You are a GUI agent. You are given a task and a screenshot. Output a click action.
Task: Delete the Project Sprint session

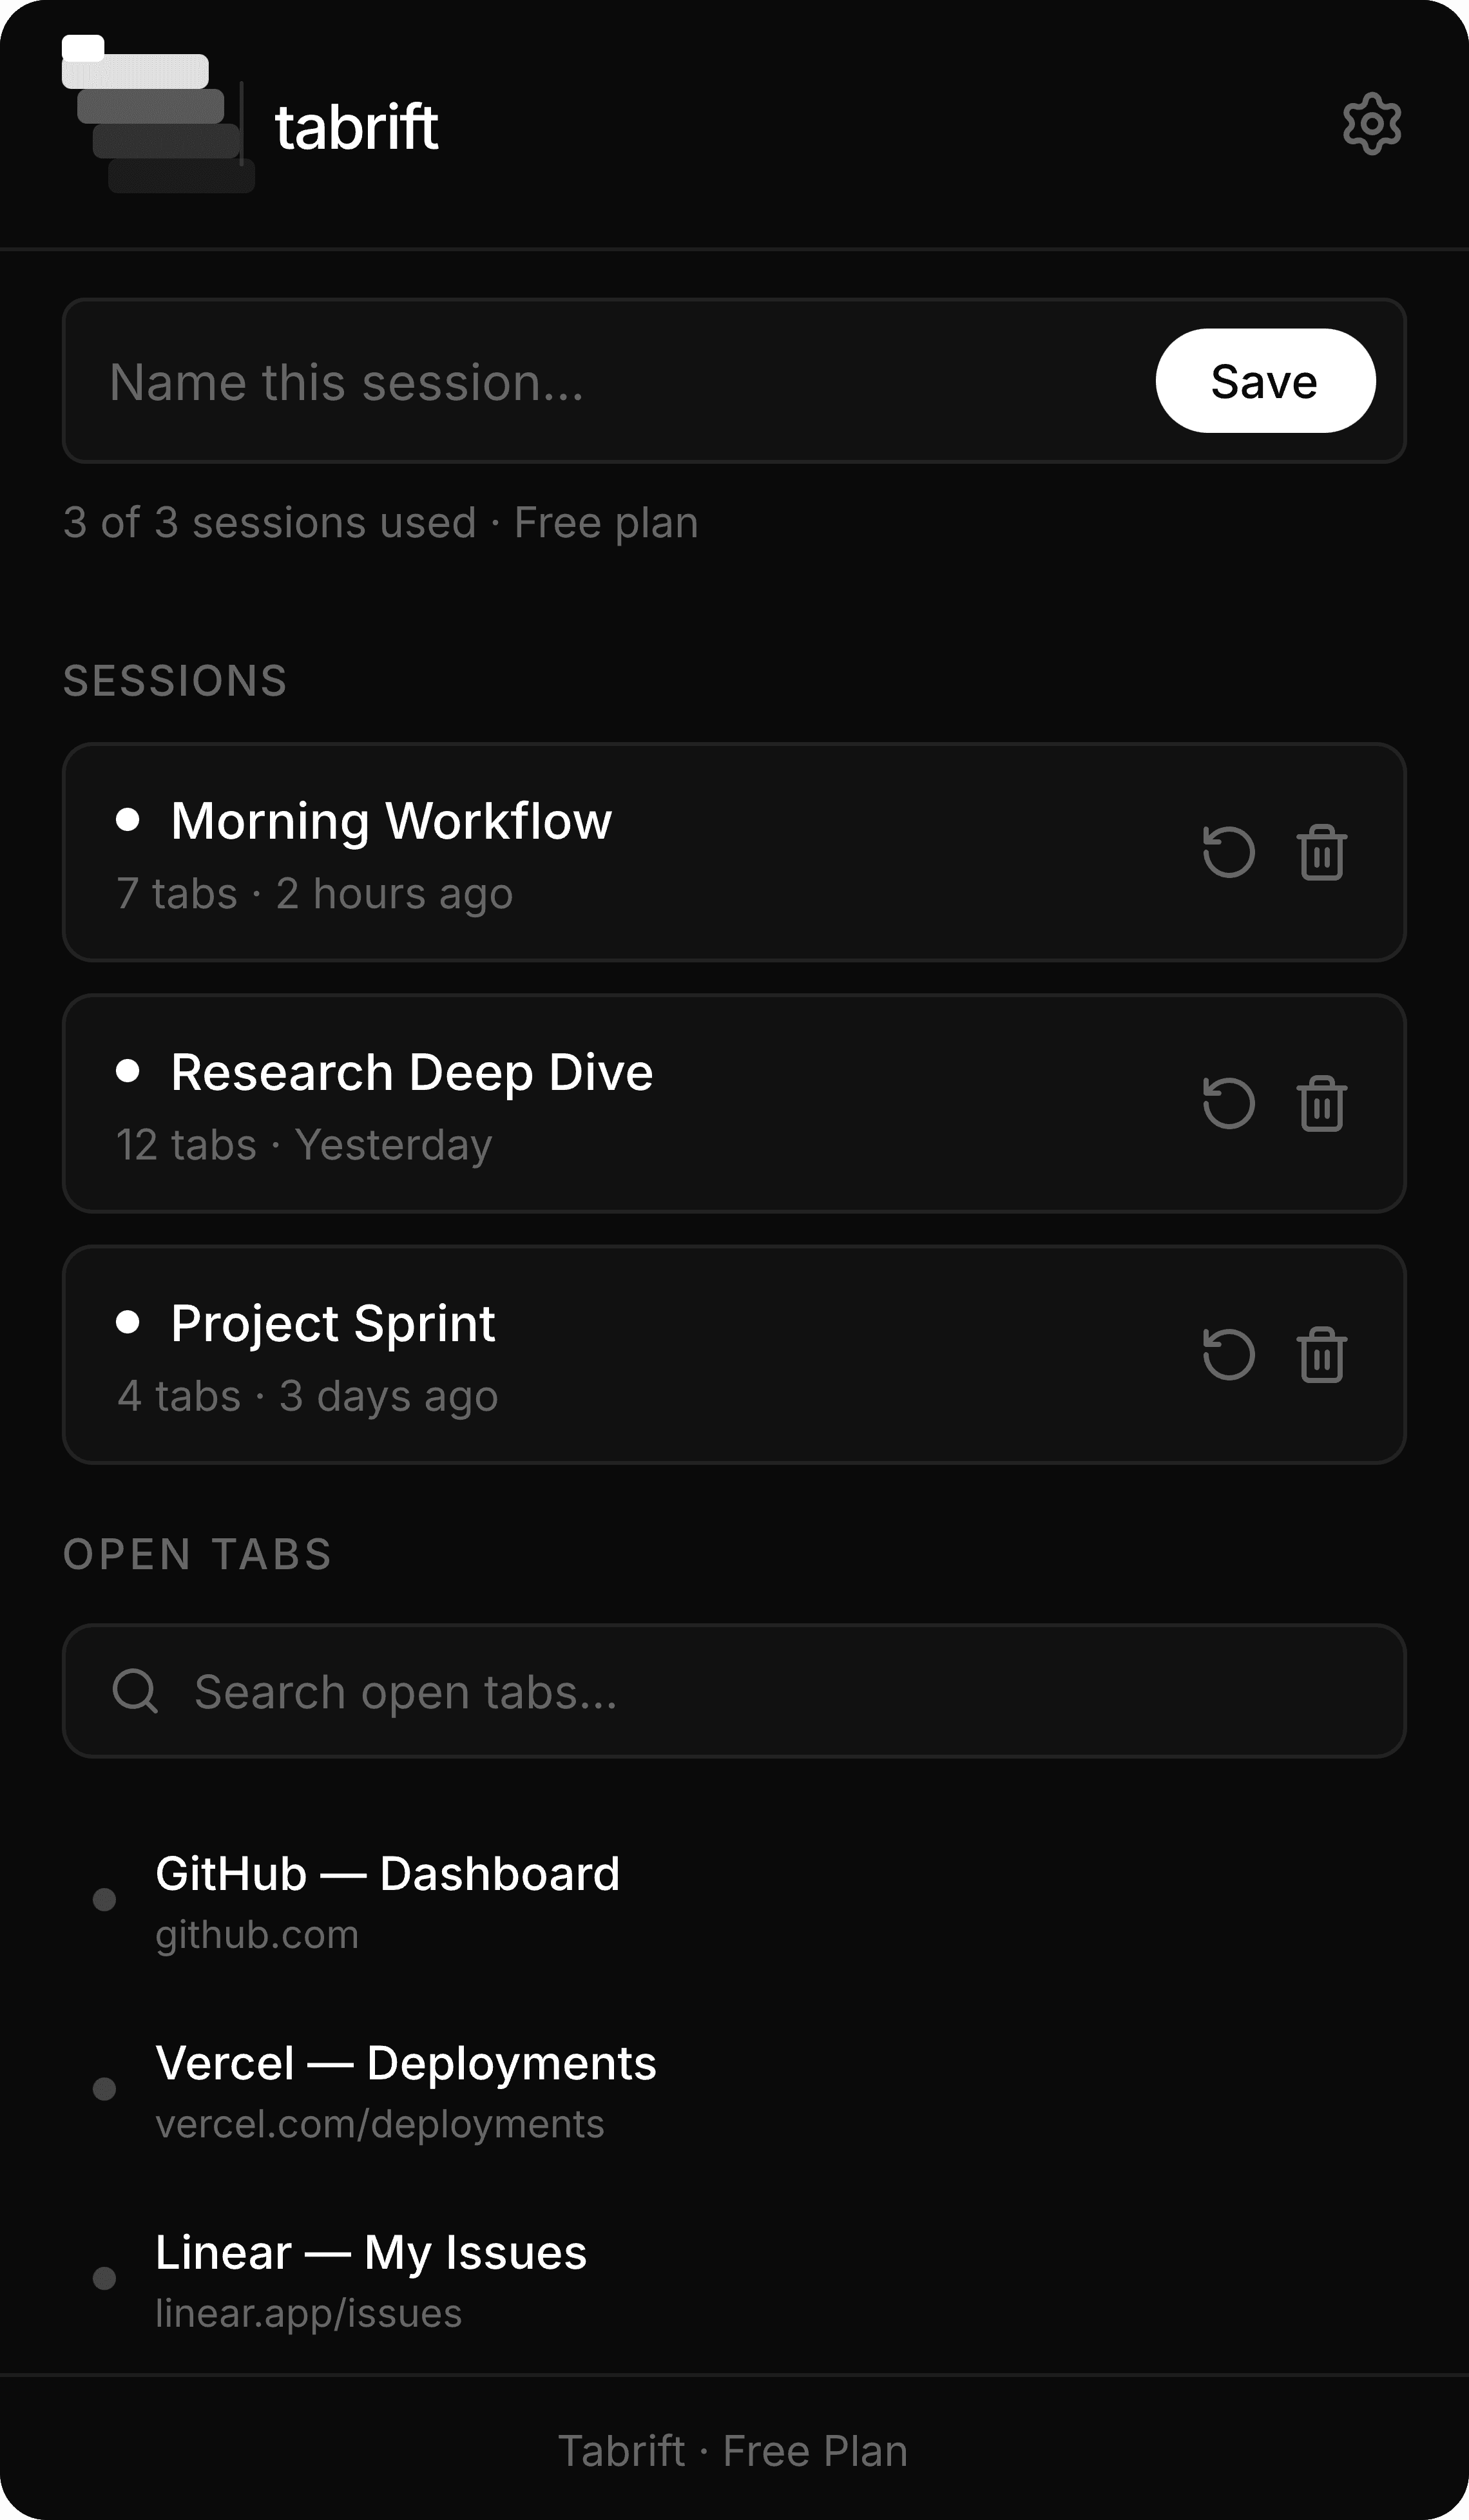point(1321,1354)
